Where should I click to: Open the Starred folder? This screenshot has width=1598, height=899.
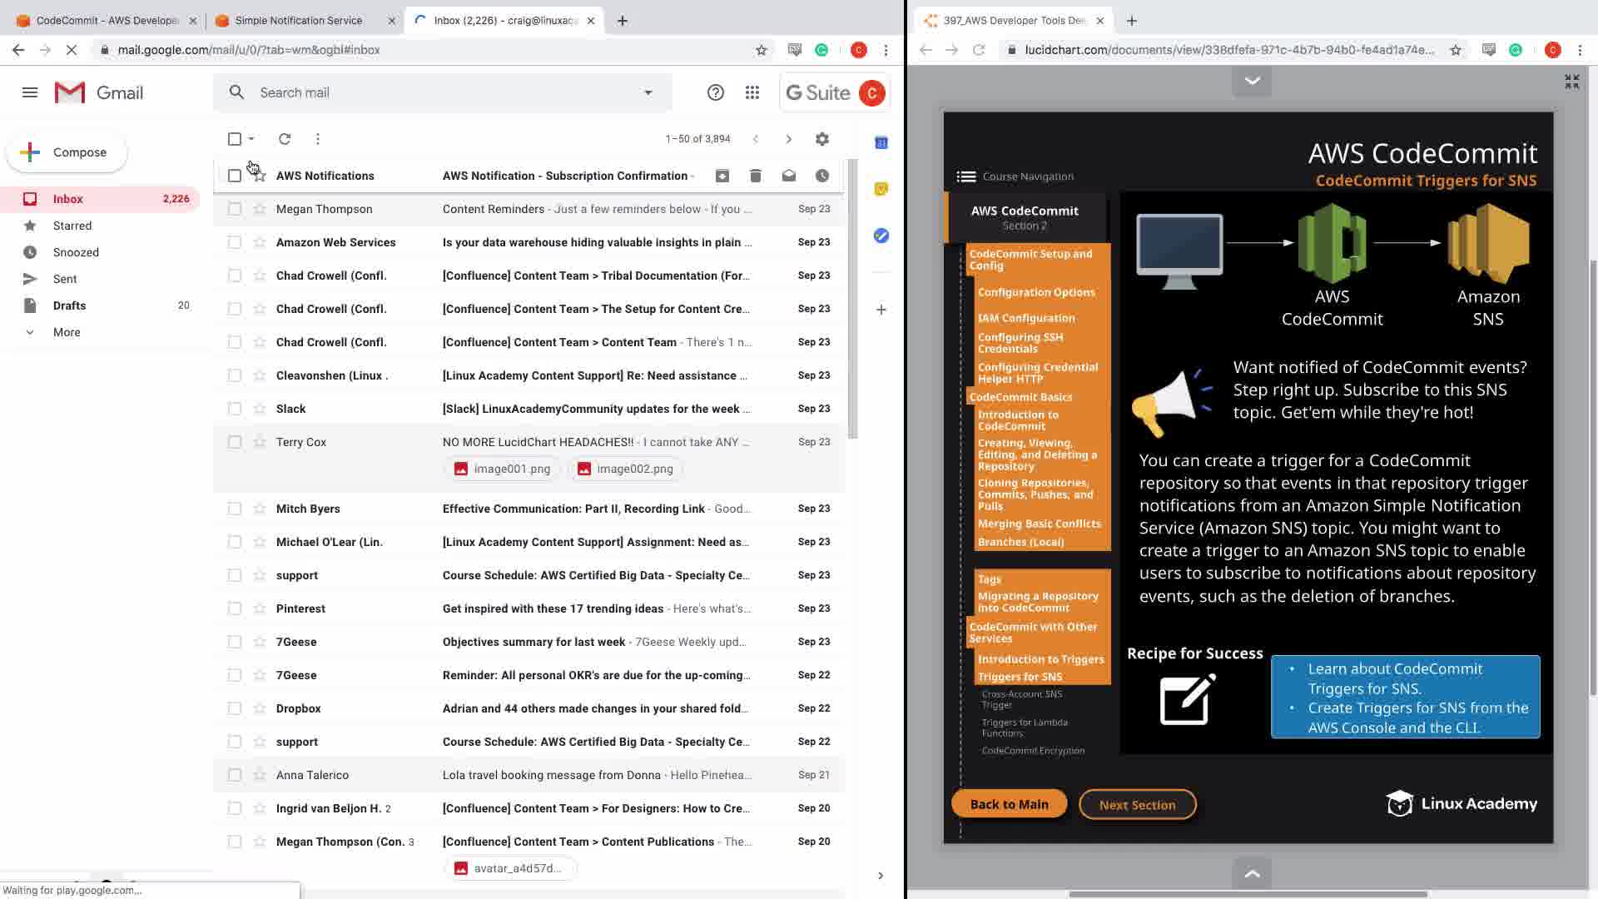pyautogui.click(x=72, y=226)
